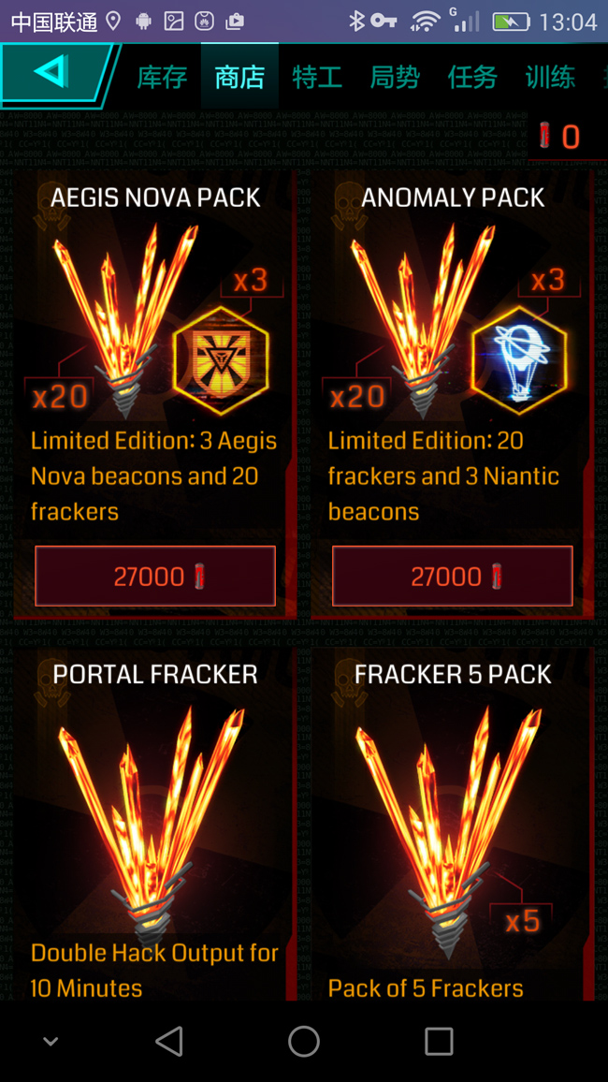608x1082 pixels.
Task: Hide navigation bar with the down chevron
Action: (51, 1042)
